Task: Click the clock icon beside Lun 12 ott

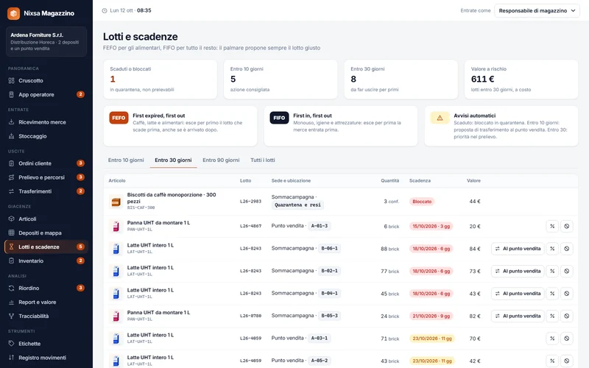Action: click(105, 10)
